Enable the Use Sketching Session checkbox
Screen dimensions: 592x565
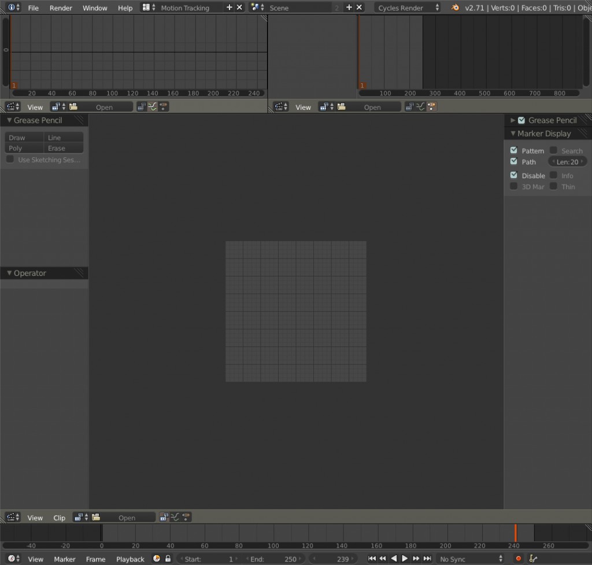pyautogui.click(x=9, y=160)
